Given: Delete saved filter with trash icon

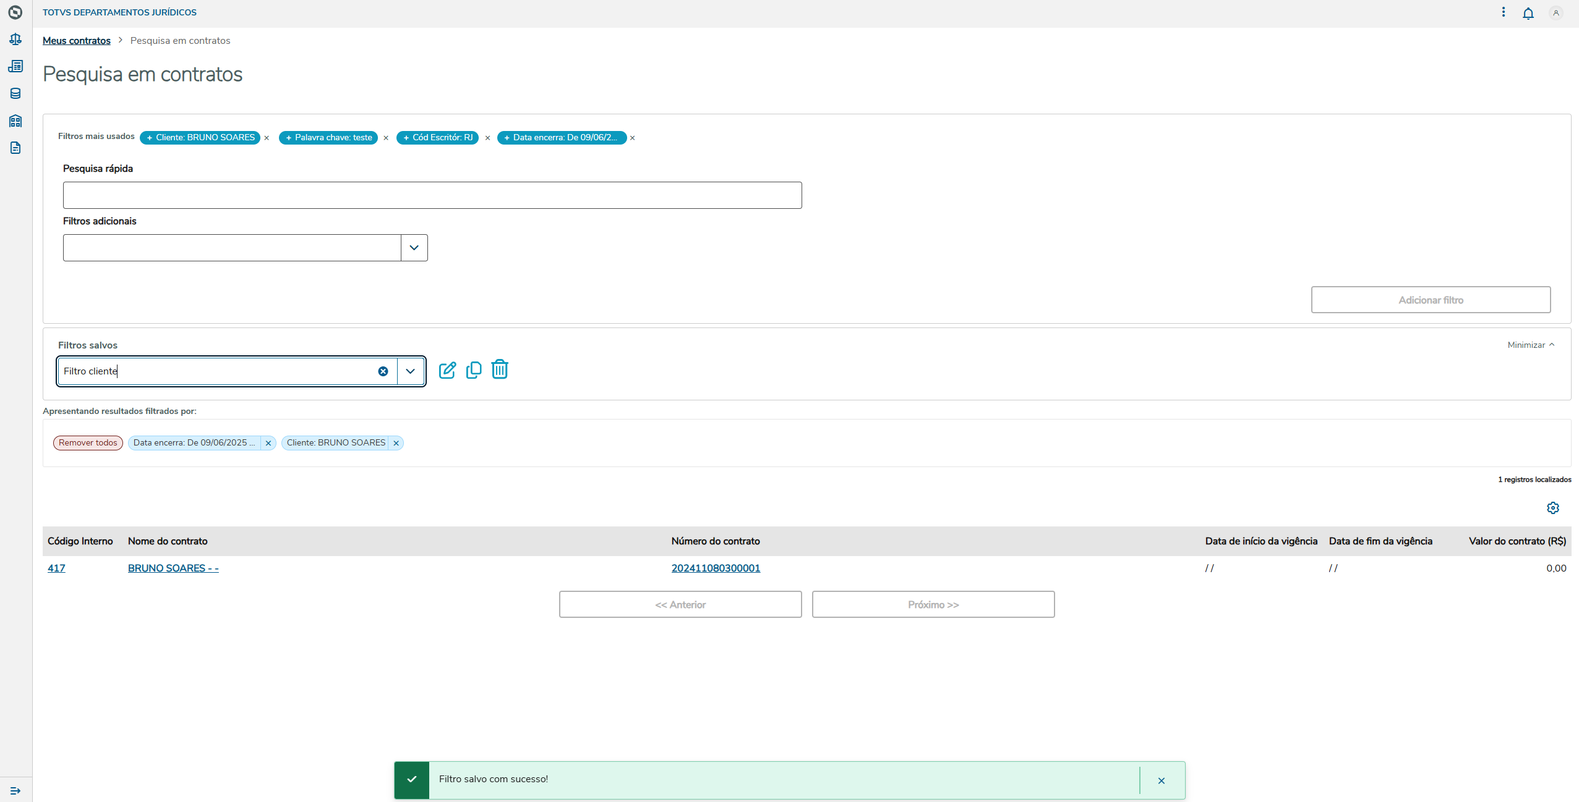Looking at the screenshot, I should pos(500,369).
